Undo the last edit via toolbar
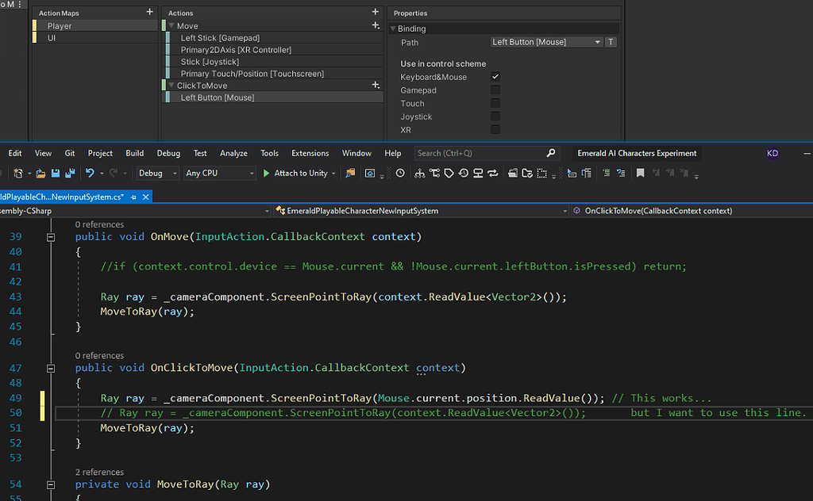 pyautogui.click(x=91, y=173)
